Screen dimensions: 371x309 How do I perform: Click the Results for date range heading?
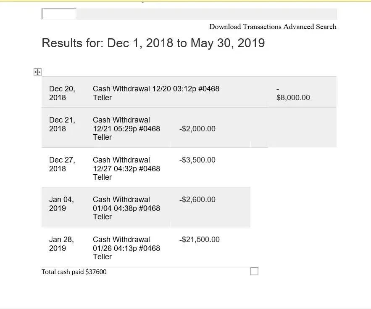[x=153, y=43]
